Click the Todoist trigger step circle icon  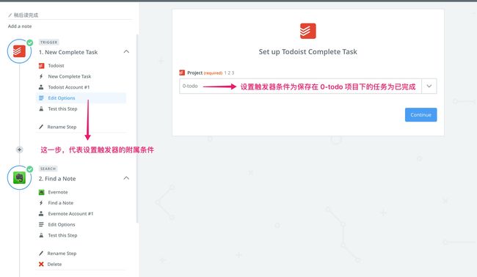[x=19, y=51]
